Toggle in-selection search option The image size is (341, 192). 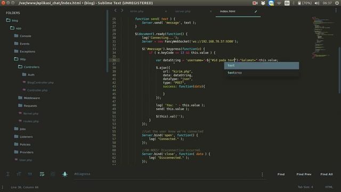coord(53,174)
